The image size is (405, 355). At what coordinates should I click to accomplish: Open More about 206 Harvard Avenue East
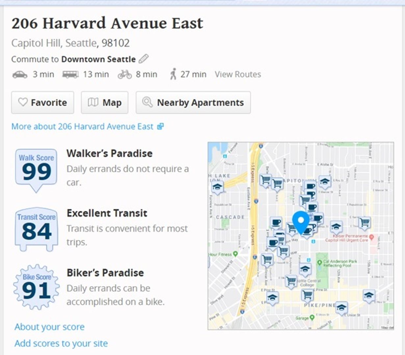pyautogui.click(x=87, y=127)
